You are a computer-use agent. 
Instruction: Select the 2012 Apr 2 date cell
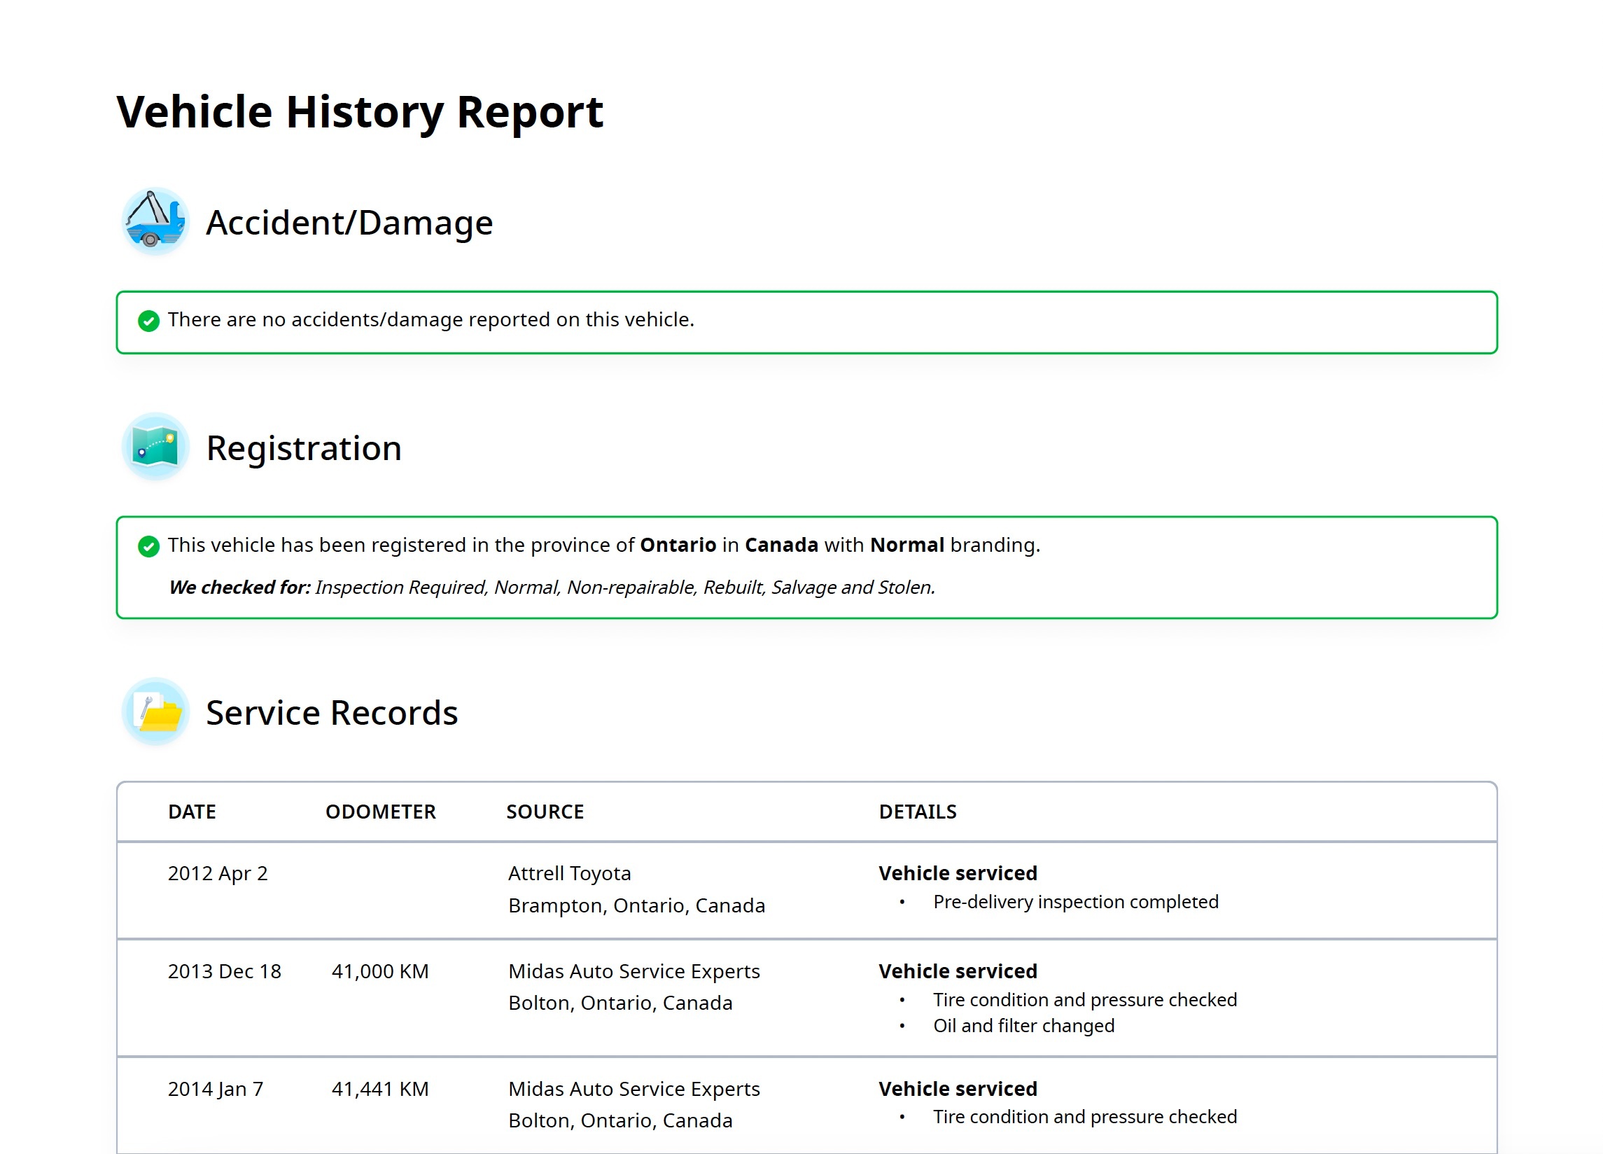[x=218, y=874]
